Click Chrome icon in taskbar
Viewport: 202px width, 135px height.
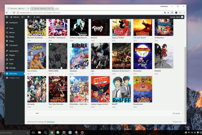(52, 133)
